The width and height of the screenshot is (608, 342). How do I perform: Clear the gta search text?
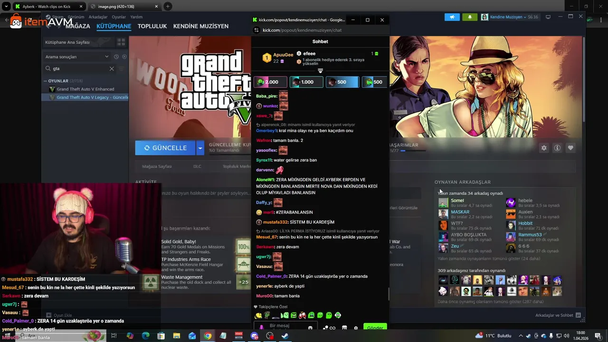pyautogui.click(x=112, y=68)
